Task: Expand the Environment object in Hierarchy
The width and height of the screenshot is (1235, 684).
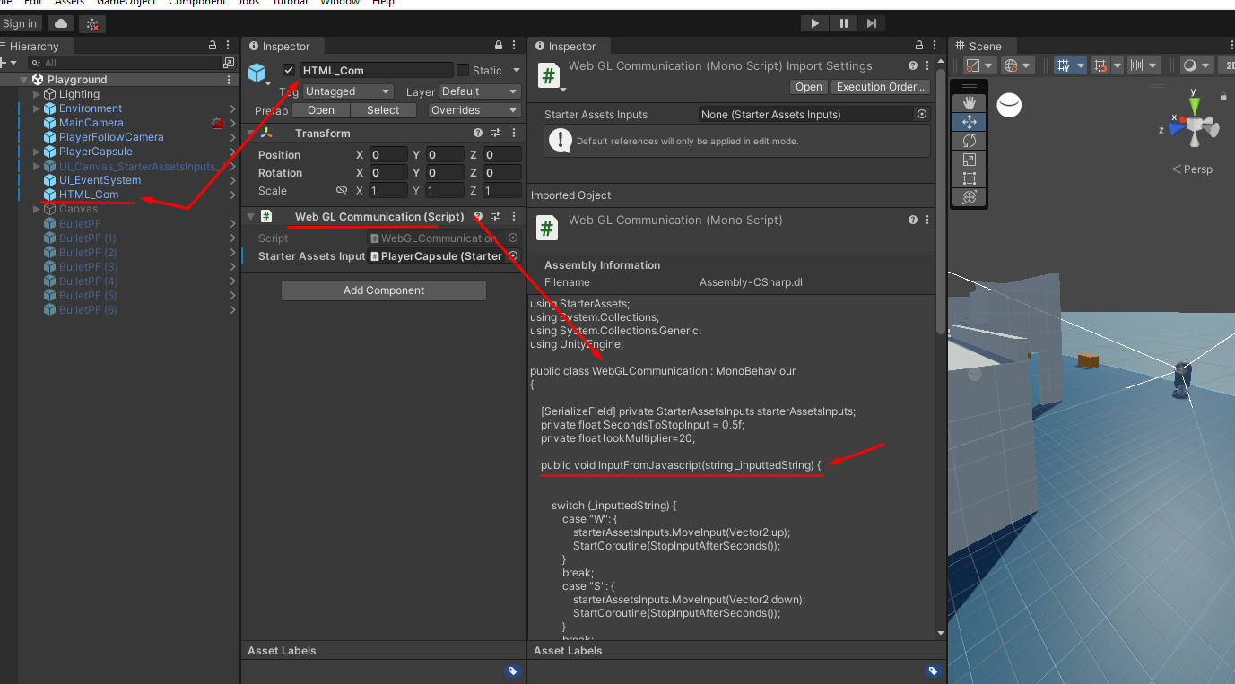Action: [x=37, y=108]
